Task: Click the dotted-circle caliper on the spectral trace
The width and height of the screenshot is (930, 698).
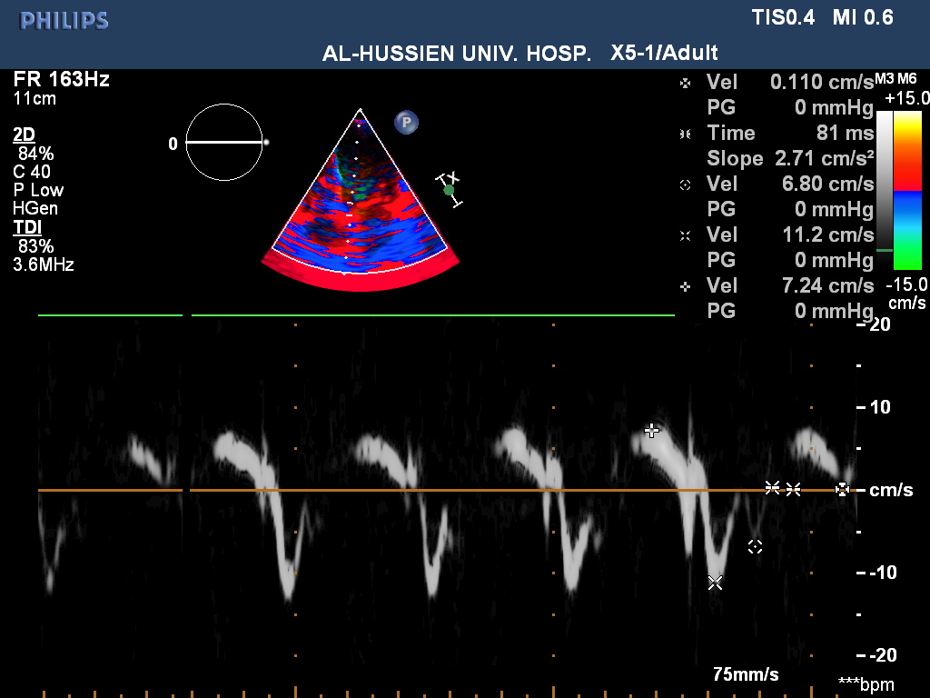Action: click(x=755, y=546)
